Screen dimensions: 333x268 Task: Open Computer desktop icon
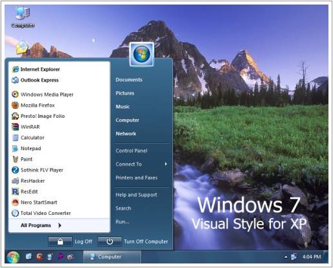[x=23, y=17]
